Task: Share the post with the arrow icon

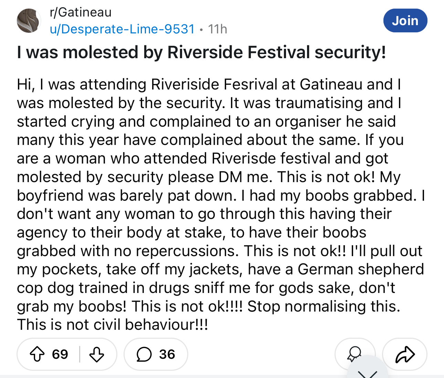Action: click(x=405, y=354)
